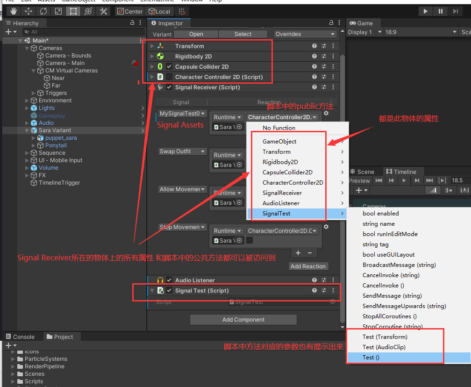This screenshot has width=471, height=387.
Task: Toggle the Character Controller 2D enabled checkbox
Action: click(169, 77)
